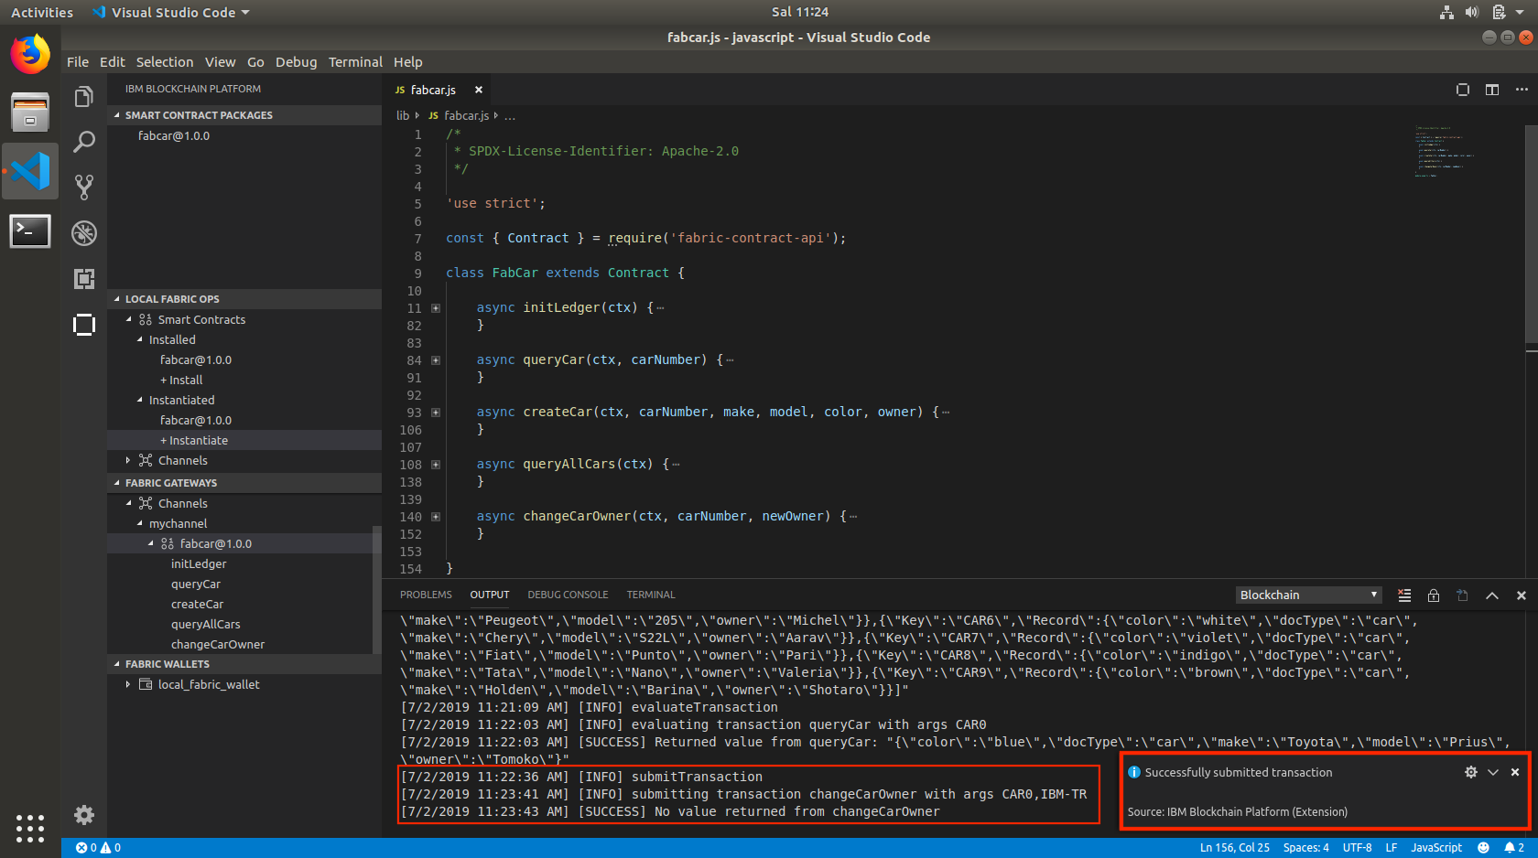
Task: Switch to the Problems tab
Action: pos(426,595)
